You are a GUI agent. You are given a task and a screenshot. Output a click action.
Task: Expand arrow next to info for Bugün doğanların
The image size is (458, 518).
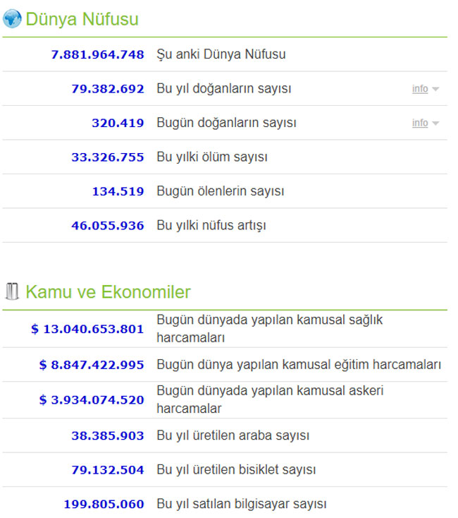pos(435,123)
